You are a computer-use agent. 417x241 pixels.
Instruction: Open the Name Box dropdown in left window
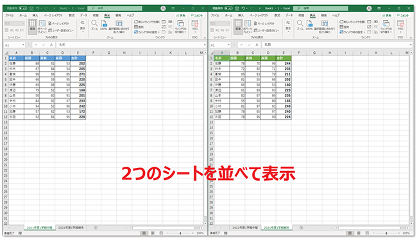(x=23, y=45)
